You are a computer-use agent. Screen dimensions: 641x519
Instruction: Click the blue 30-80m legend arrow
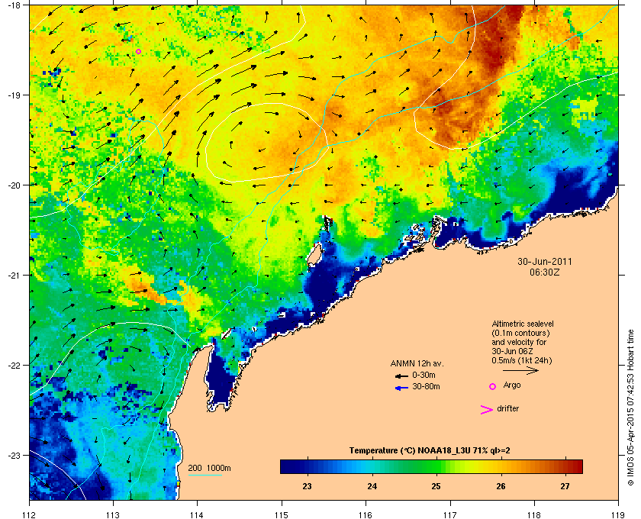[x=401, y=388]
